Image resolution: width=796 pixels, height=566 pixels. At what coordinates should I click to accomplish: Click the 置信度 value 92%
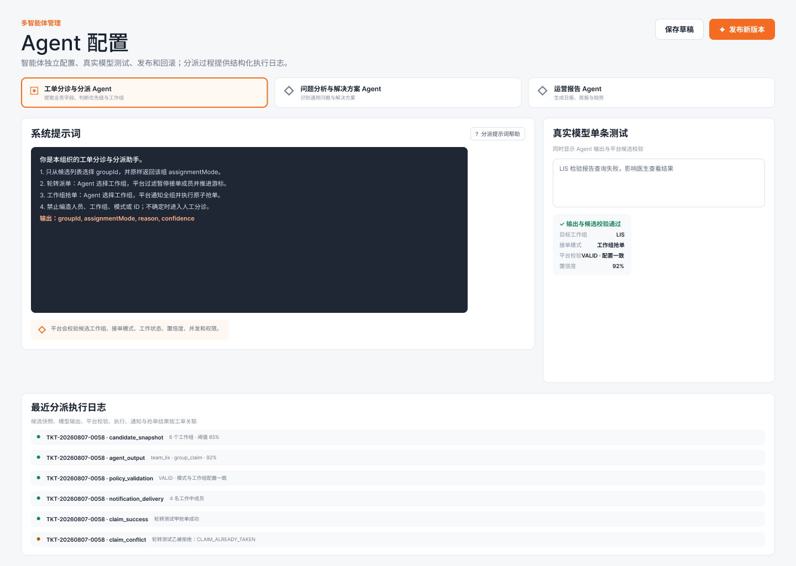click(x=618, y=266)
